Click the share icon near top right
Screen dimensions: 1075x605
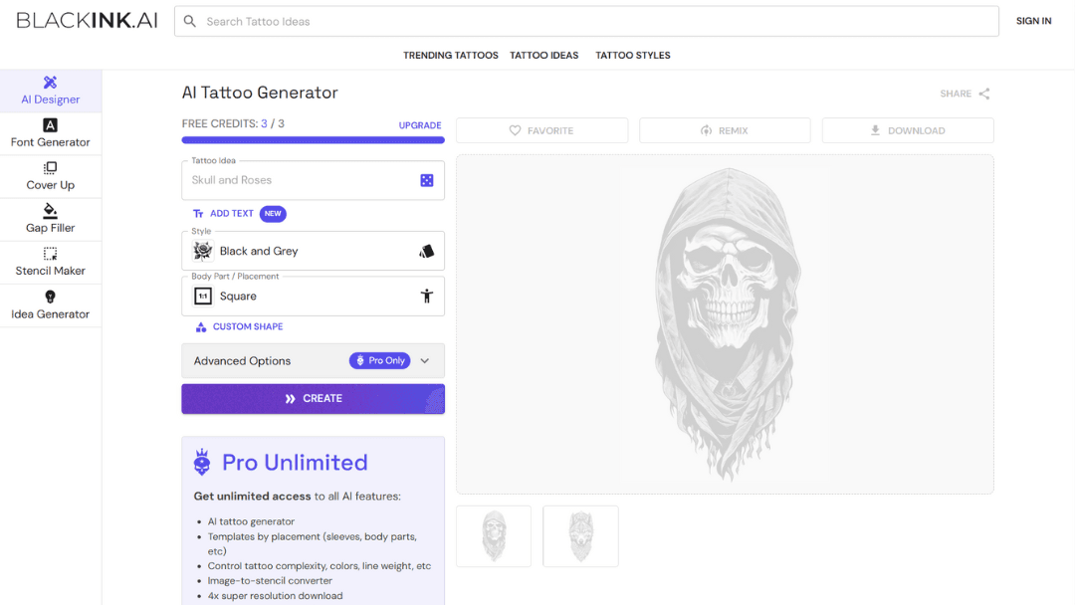coord(983,94)
